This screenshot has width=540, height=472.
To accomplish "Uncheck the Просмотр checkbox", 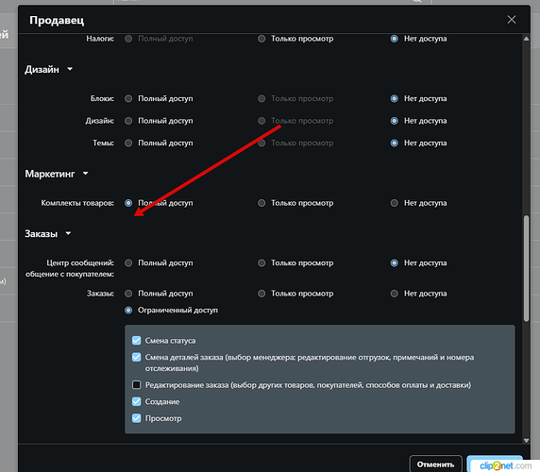I will click(x=136, y=418).
